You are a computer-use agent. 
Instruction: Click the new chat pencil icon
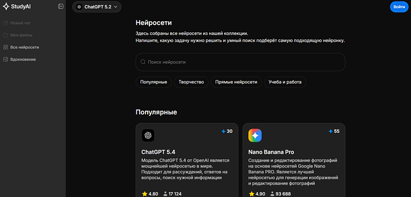pos(5,23)
